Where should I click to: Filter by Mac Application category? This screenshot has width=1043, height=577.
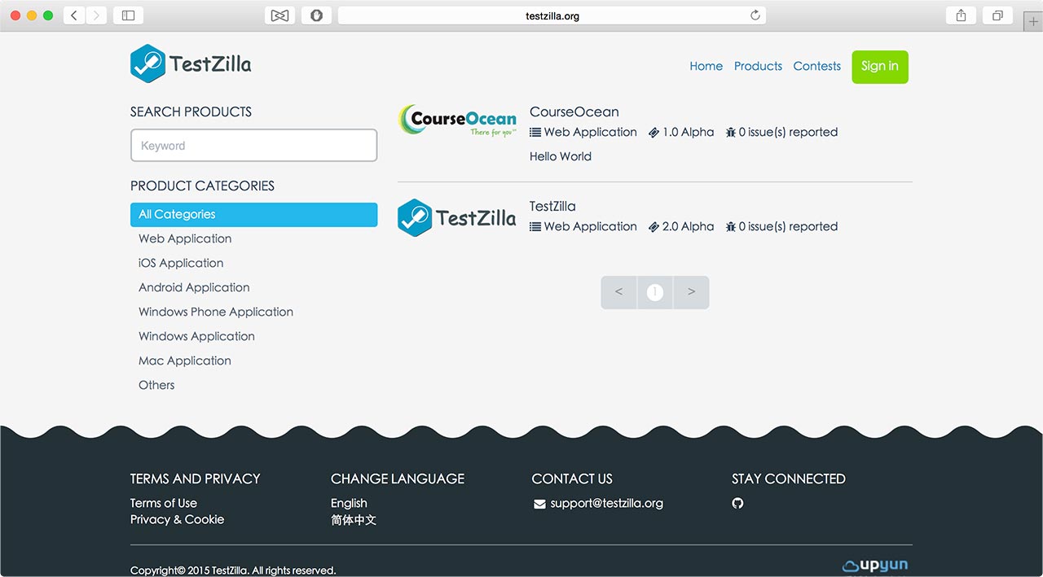click(185, 361)
